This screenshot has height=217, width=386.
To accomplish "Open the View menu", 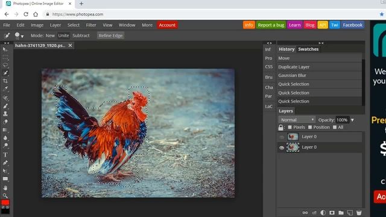I will [107, 25].
